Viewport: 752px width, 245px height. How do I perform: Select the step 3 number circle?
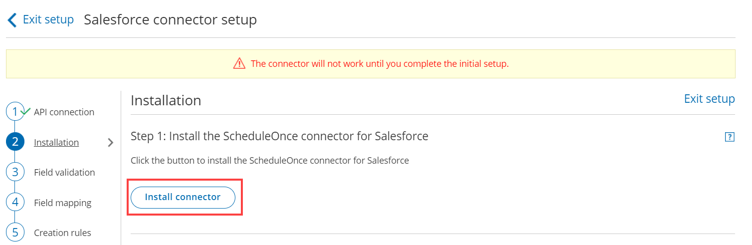pyautogui.click(x=15, y=172)
